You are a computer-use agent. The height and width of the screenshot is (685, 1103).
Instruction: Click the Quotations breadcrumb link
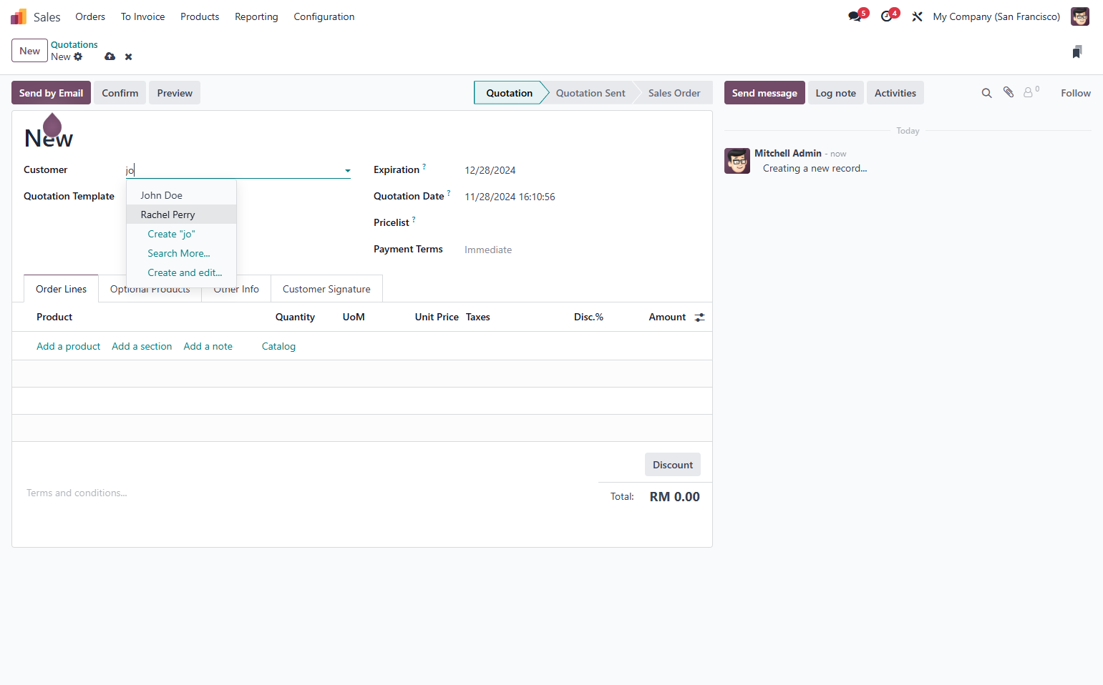[x=74, y=44]
